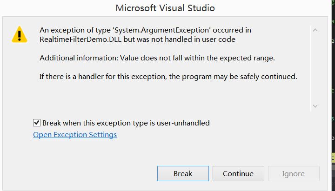Click the message box vertical scrollbar track
This screenshot has height=191, width=335.
(x=315, y=68)
